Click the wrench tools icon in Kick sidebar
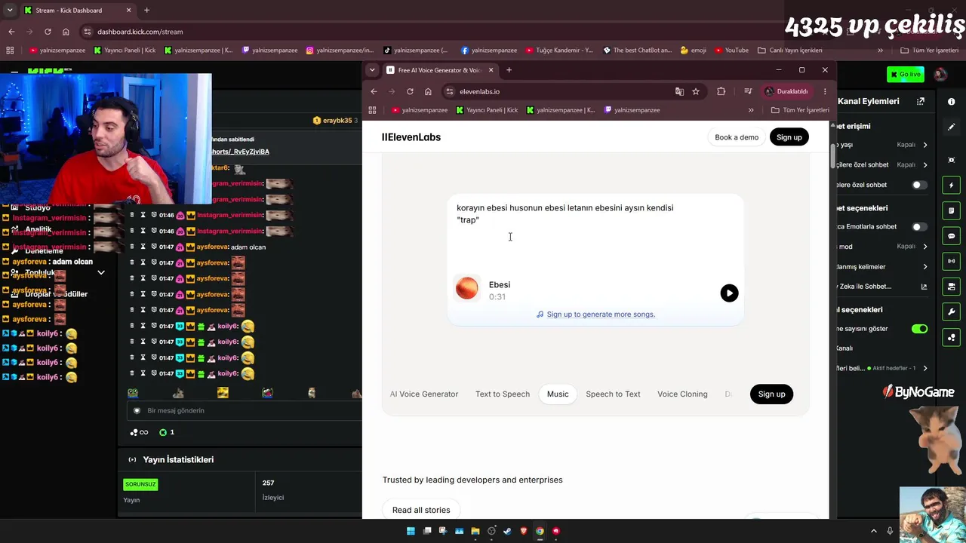This screenshot has height=543, width=966. click(x=951, y=311)
